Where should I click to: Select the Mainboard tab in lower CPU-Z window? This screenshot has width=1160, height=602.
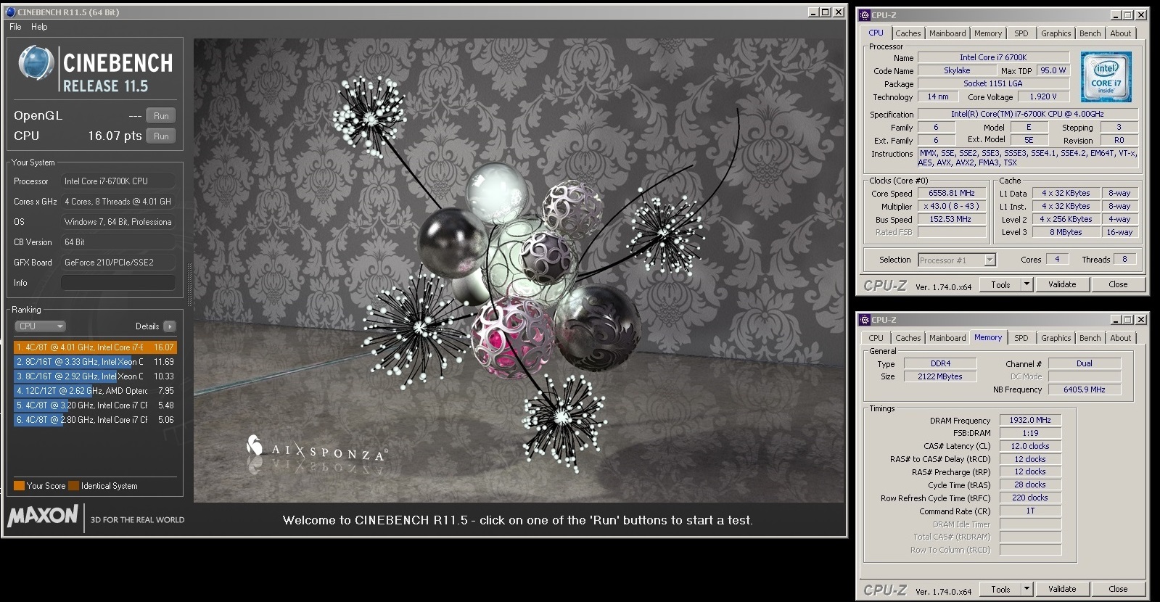click(947, 338)
